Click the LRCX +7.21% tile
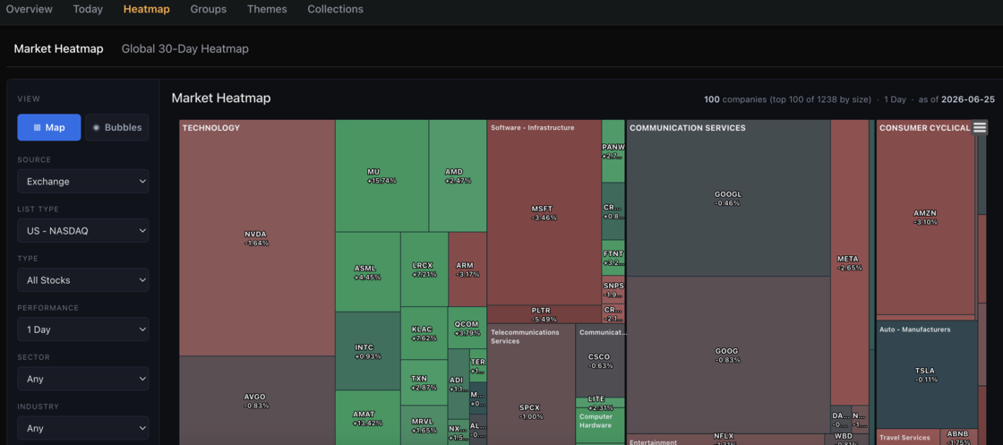This screenshot has height=445, width=1003. (x=424, y=270)
